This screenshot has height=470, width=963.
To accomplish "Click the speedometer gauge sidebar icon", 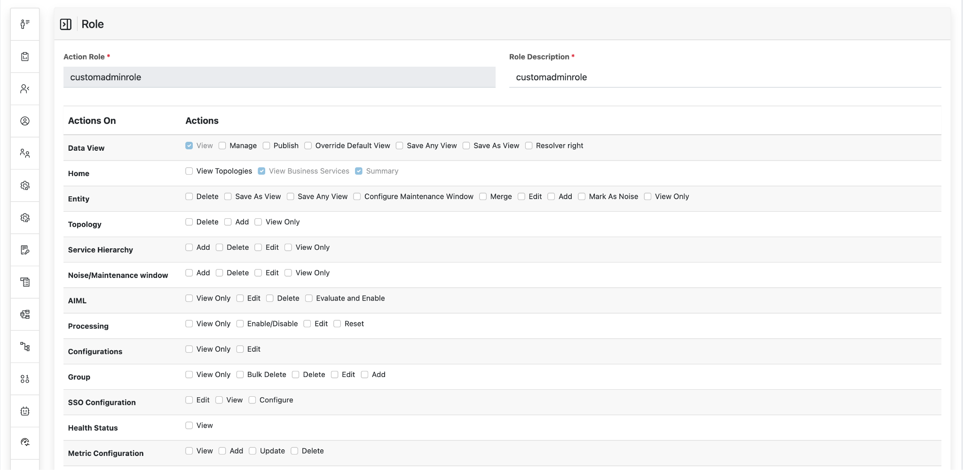I will (x=25, y=442).
